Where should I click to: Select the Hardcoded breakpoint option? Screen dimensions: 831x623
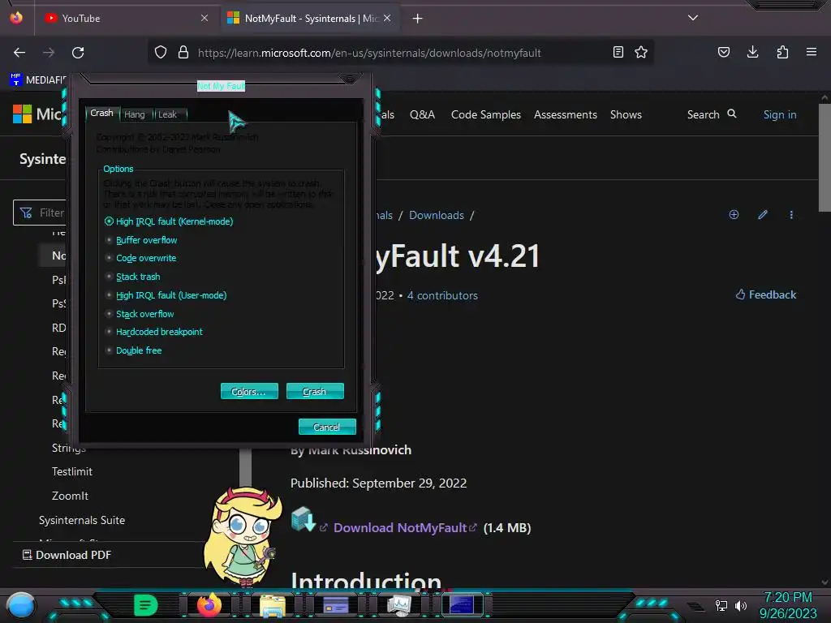[x=153, y=332]
